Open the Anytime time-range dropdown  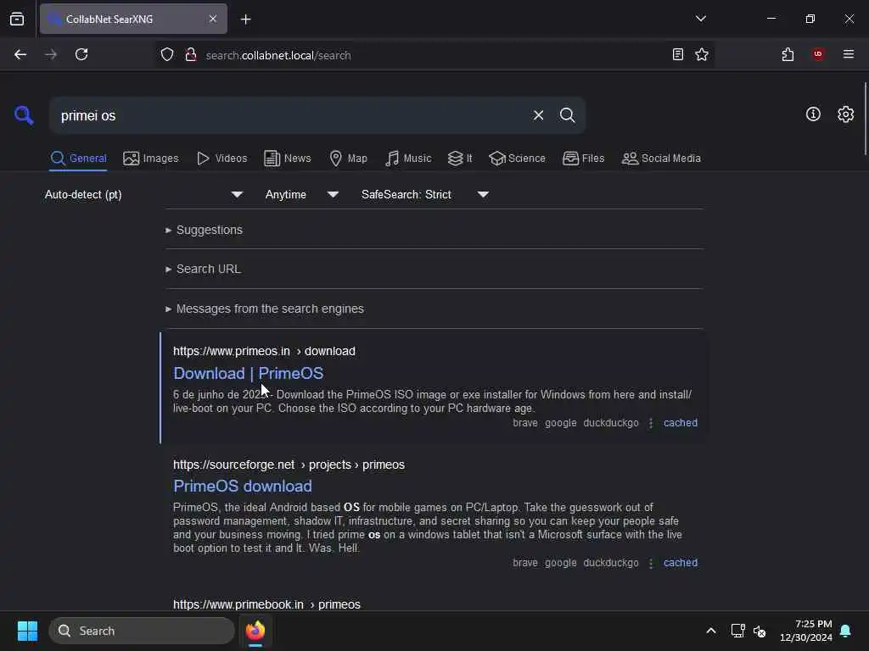[x=301, y=194]
